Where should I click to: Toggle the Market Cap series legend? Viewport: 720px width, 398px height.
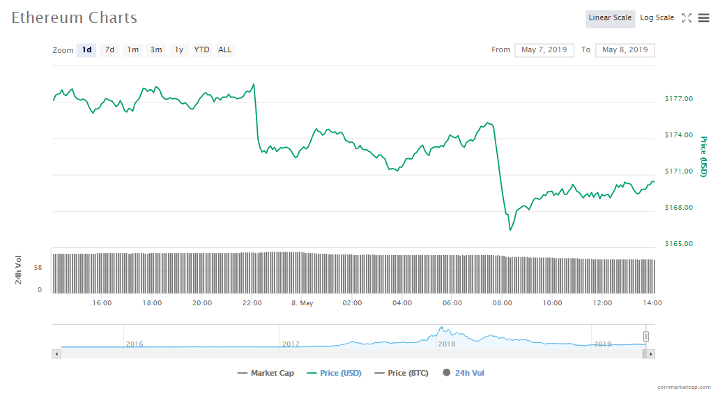266,374
